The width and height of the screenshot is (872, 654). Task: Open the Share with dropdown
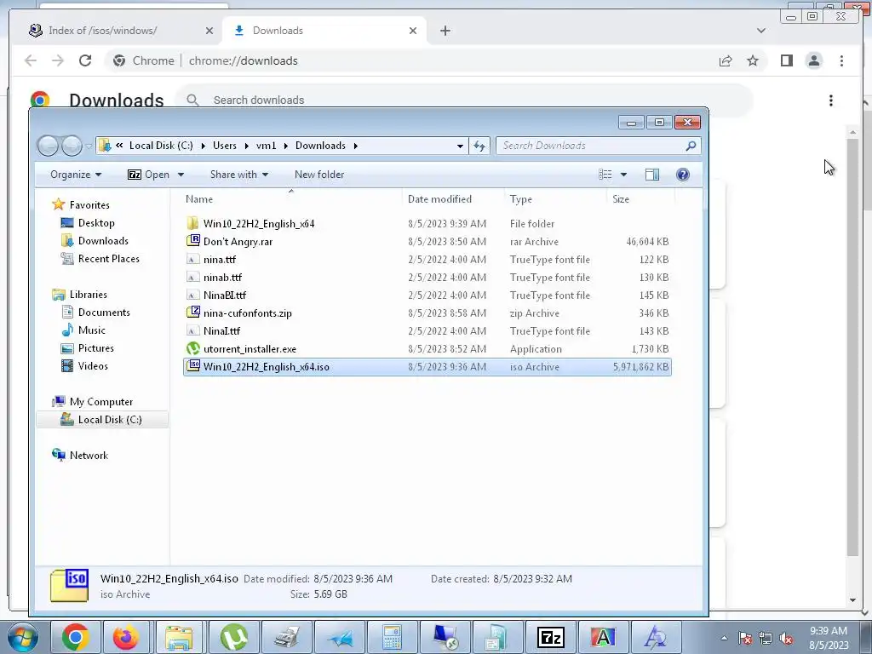pos(239,175)
